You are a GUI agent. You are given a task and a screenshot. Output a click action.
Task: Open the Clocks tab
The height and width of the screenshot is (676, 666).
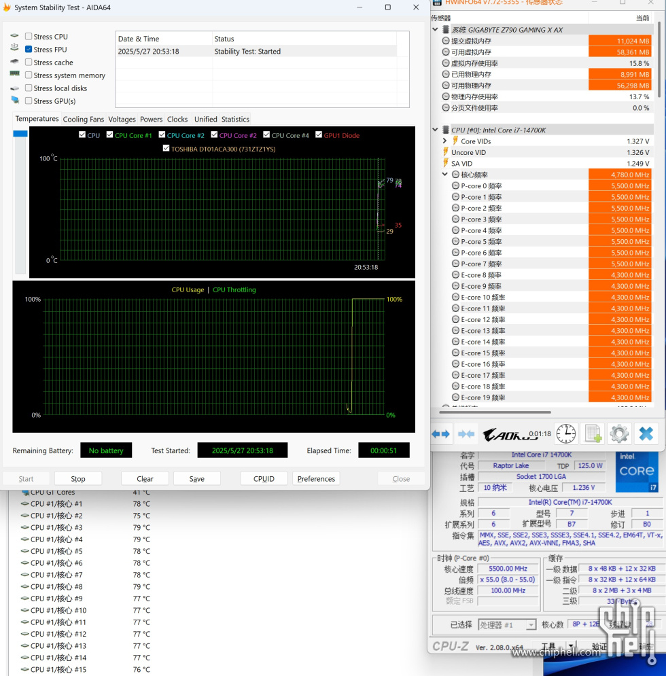click(x=177, y=119)
